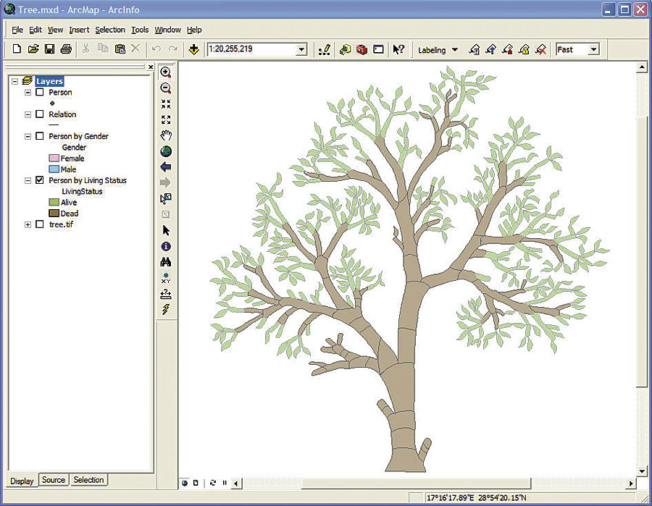Open the ArcToolbox red toolbox icon
This screenshot has height=506, width=652.
tap(361, 49)
